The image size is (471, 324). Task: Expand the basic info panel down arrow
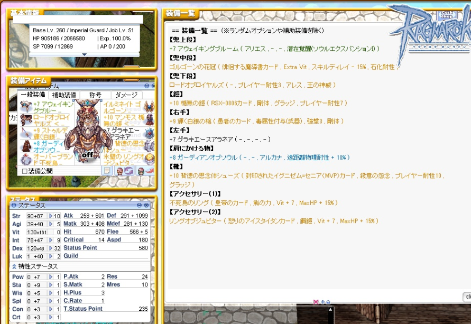(x=84, y=54)
